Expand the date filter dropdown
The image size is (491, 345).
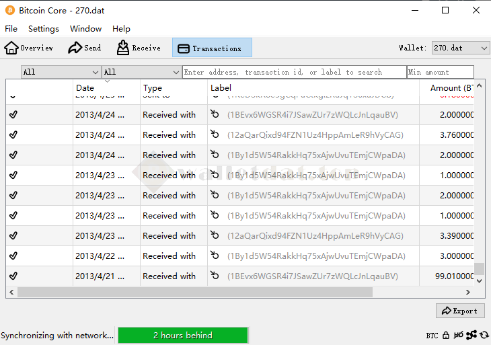[61, 72]
